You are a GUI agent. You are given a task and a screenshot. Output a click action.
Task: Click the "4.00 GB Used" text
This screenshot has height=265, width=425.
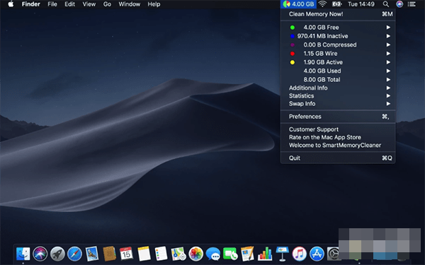tap(322, 71)
